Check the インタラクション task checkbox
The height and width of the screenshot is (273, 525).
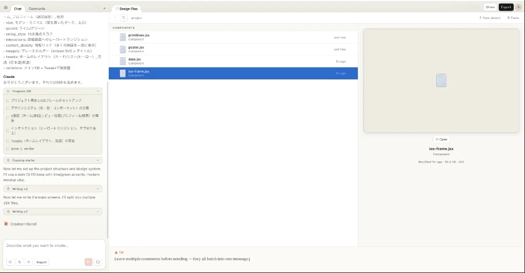[x=8, y=131]
